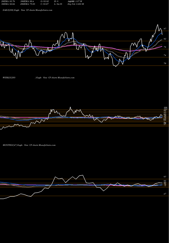169x243 pixels.
Task: Click the WEEKLY chart title
Action: click(39, 78)
